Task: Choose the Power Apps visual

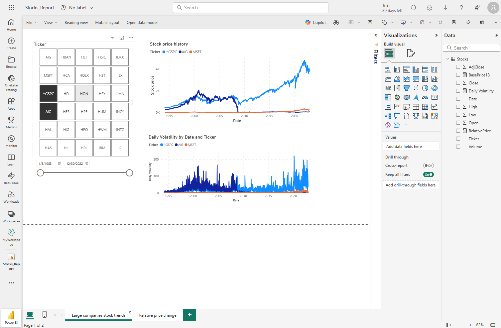Action: pos(388,125)
